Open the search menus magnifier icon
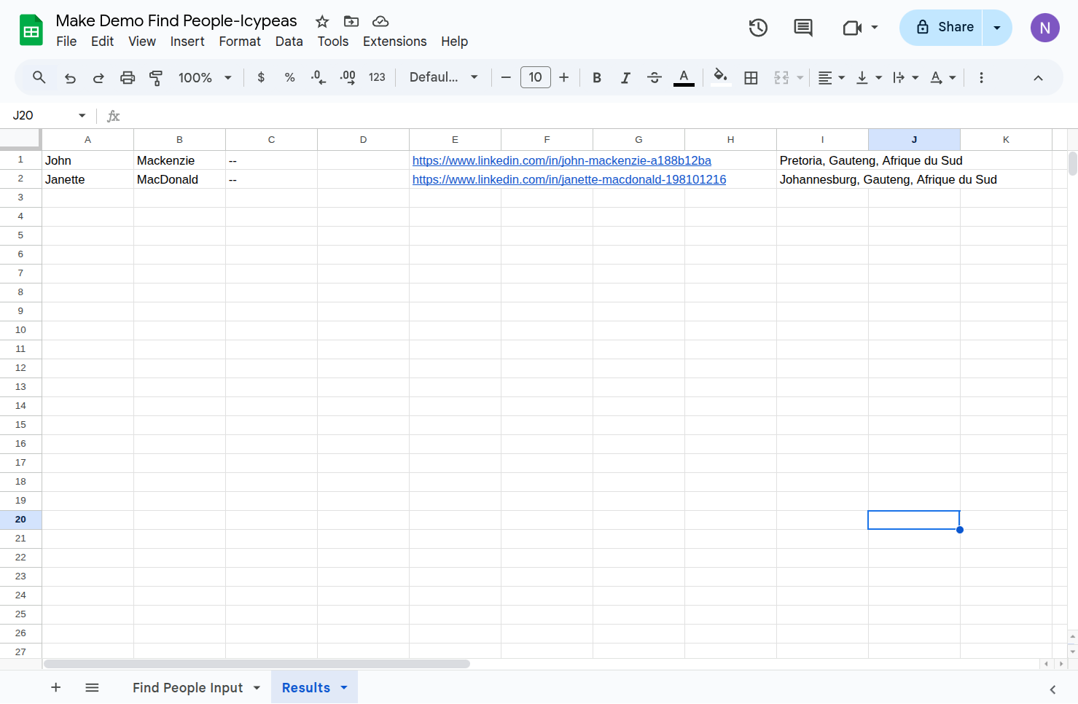 [39, 77]
